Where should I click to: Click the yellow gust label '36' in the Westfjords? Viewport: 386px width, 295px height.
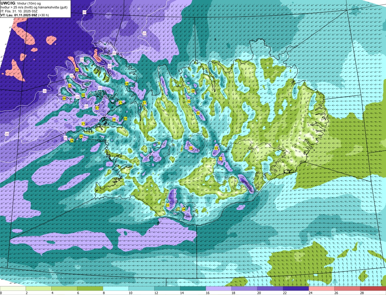tap(77, 70)
